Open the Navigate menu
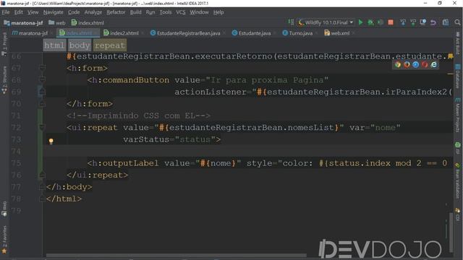463x260 pixels. coord(53,12)
